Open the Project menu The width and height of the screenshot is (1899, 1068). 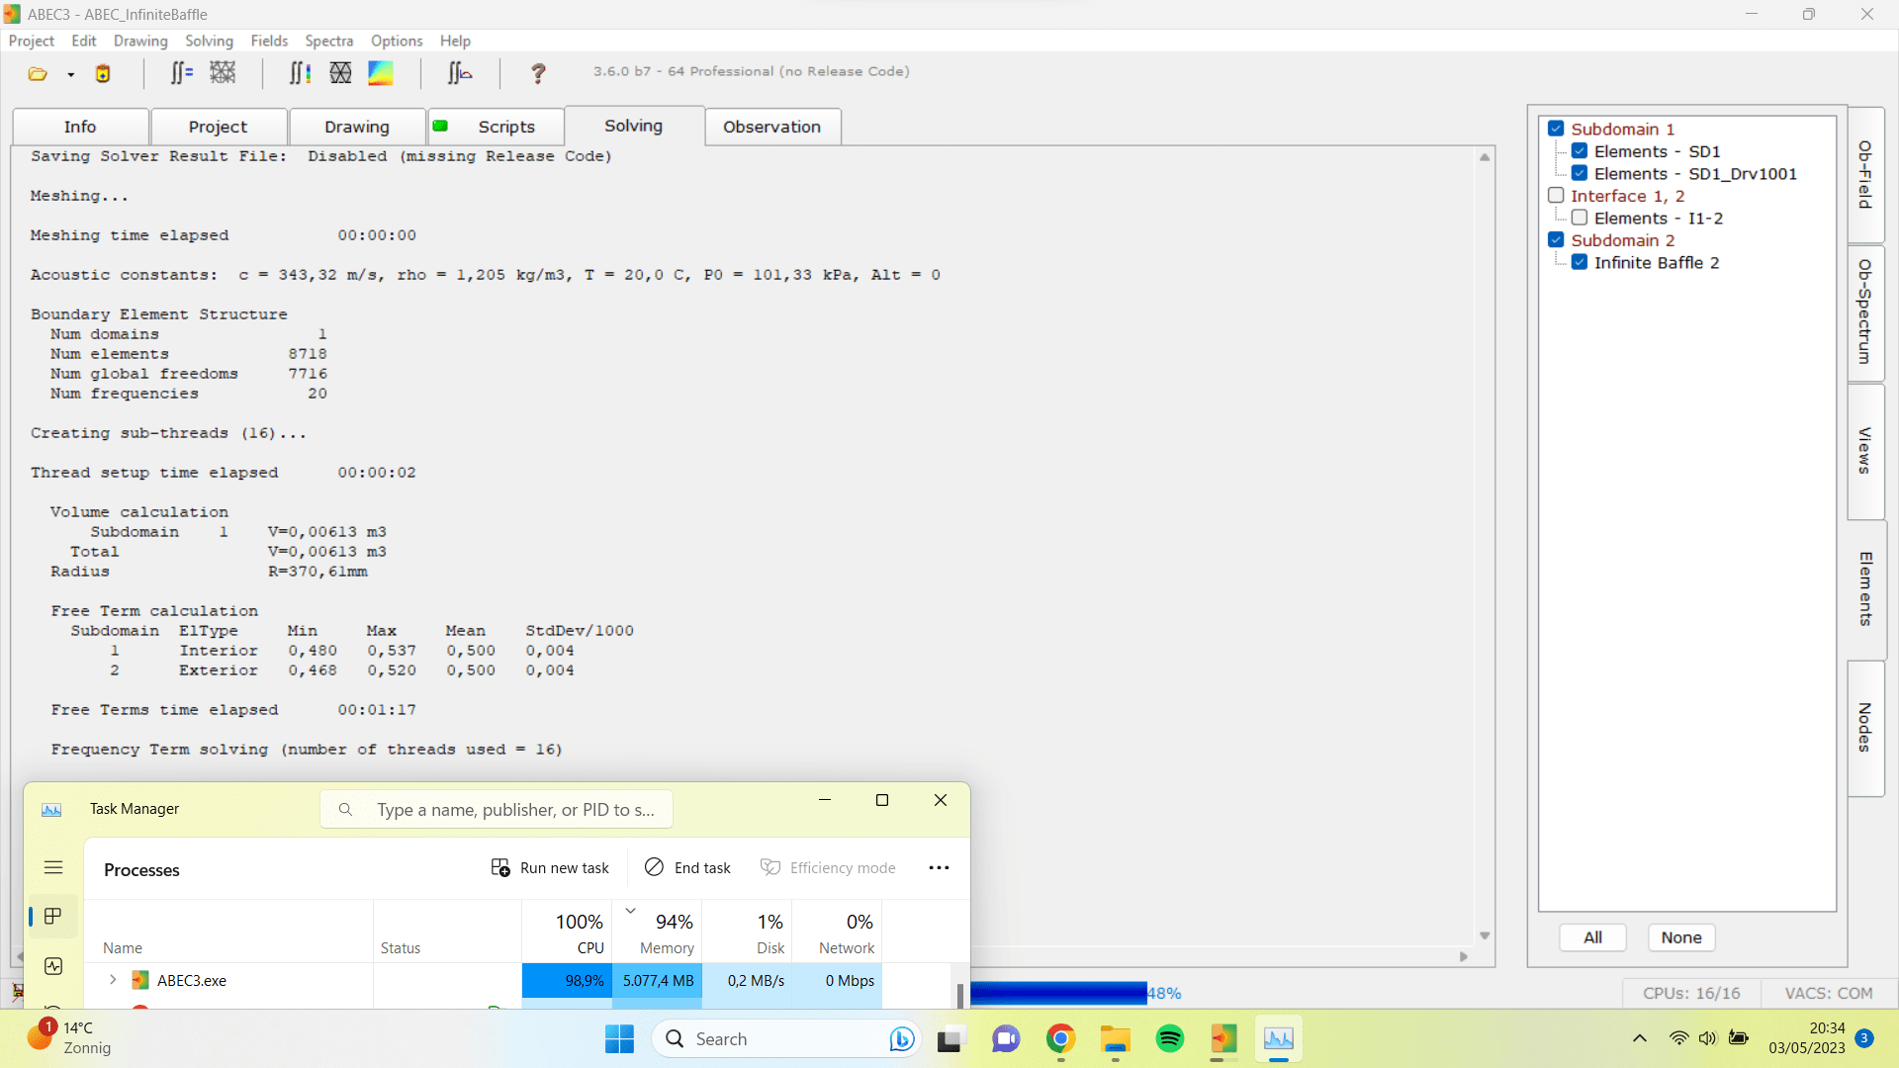point(31,41)
